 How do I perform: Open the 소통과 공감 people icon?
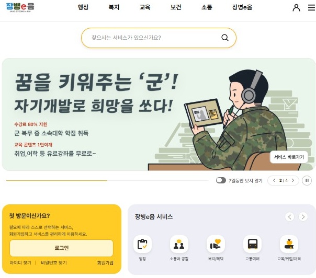click(179, 244)
